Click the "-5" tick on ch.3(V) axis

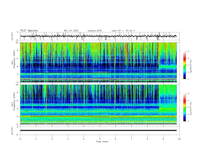pos(17,135)
